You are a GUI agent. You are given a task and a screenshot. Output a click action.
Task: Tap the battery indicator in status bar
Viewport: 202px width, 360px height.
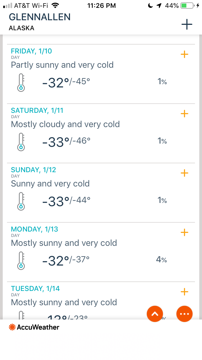point(187,6)
